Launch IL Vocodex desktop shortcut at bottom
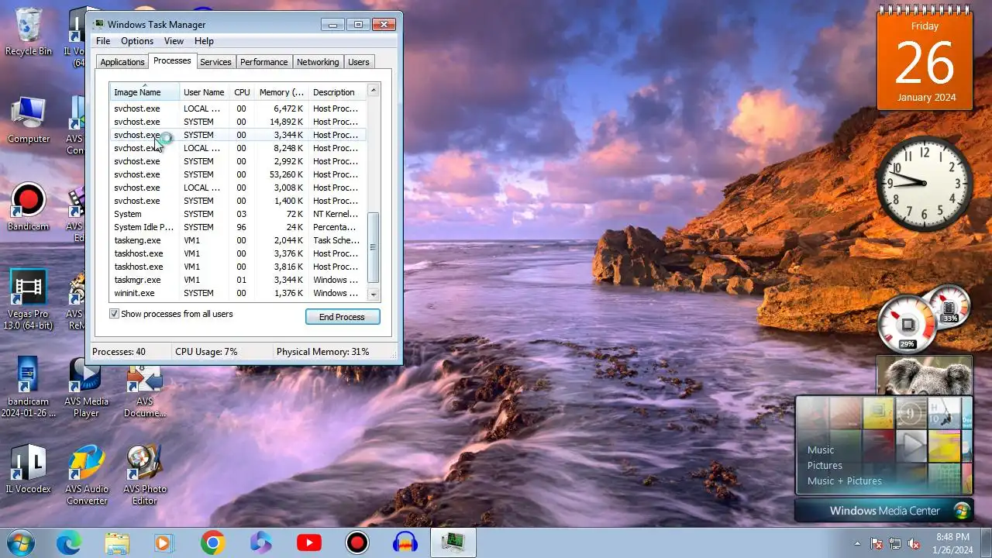 [28, 469]
